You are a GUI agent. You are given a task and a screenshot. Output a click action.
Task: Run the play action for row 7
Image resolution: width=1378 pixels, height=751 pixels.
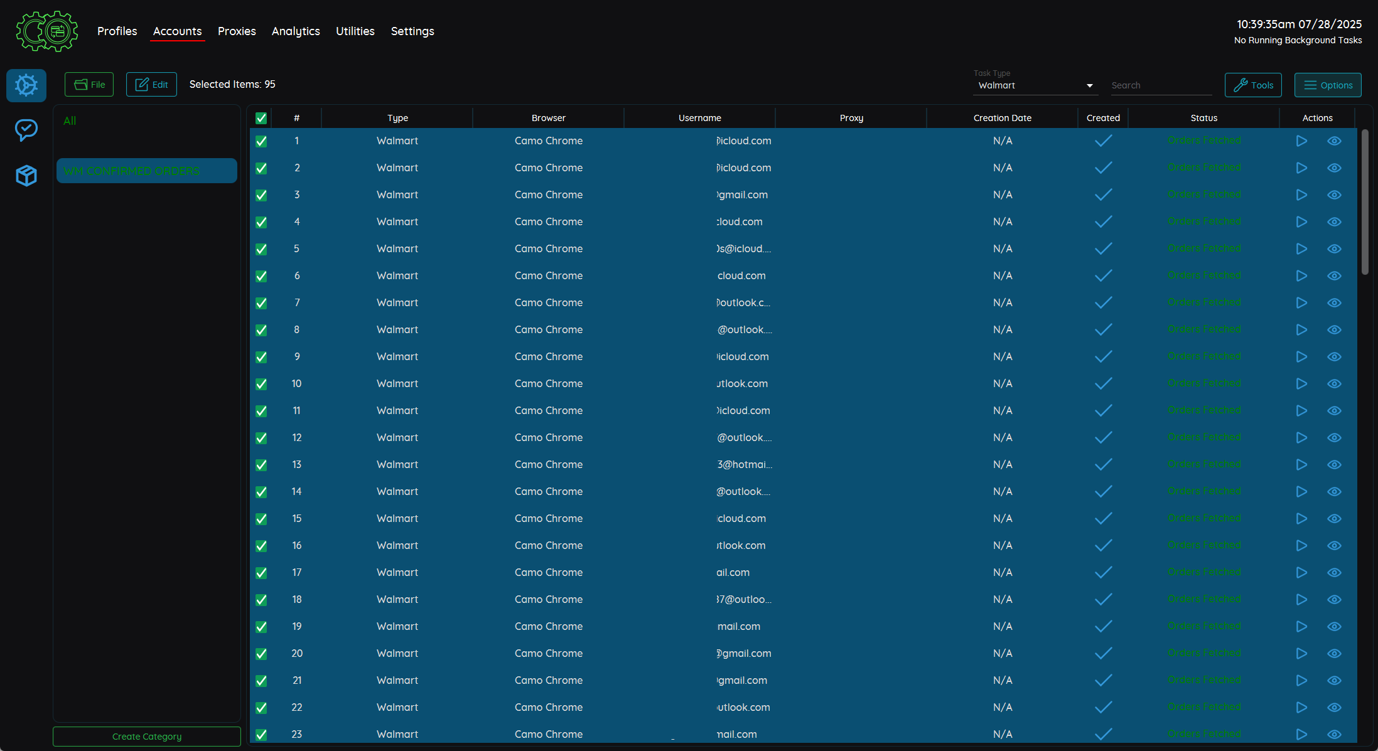1301,303
